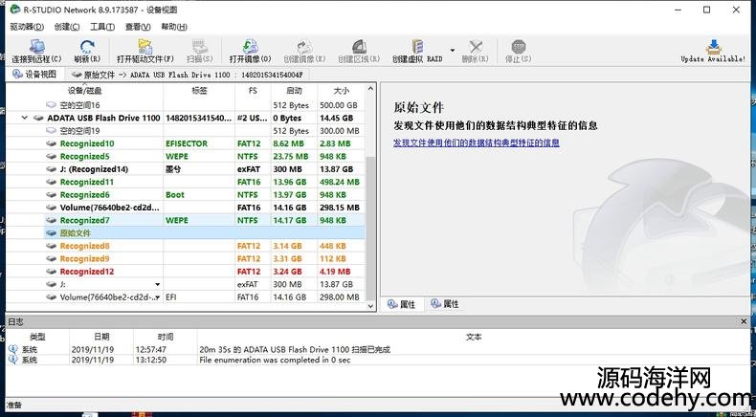Click the 标签 column header
Viewport: 756px width, 417px height.
(x=199, y=91)
